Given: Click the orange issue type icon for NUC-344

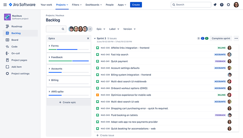Looking at the screenshot, I should click(x=98, y=95).
